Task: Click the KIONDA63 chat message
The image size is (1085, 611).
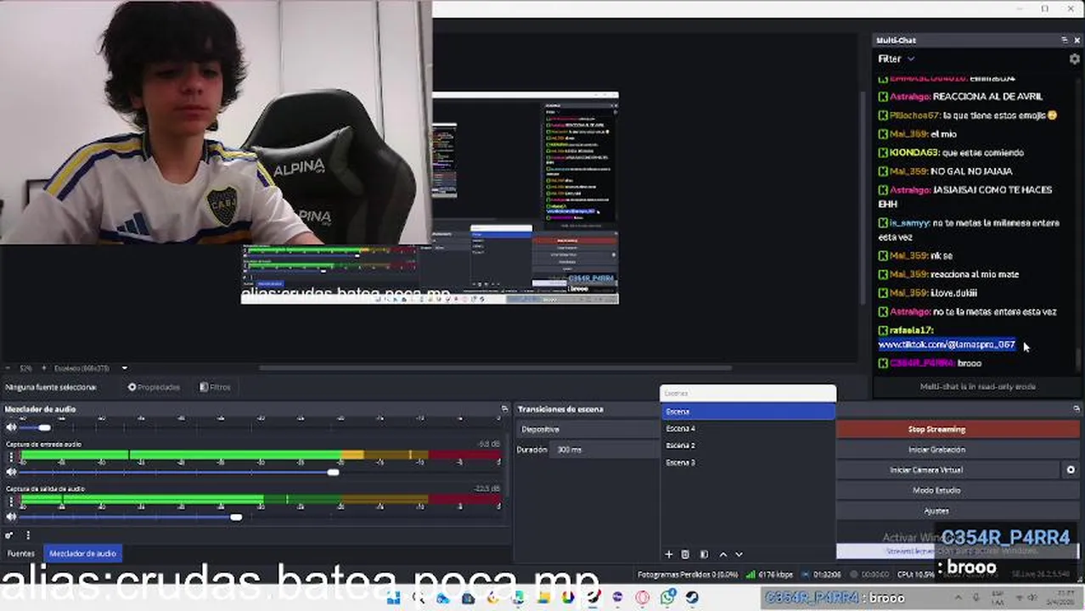Action: (951, 153)
